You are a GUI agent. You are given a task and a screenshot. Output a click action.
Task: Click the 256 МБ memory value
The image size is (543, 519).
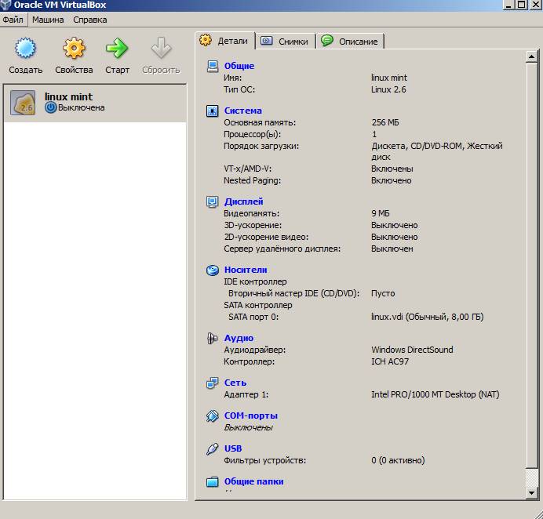[x=385, y=122]
